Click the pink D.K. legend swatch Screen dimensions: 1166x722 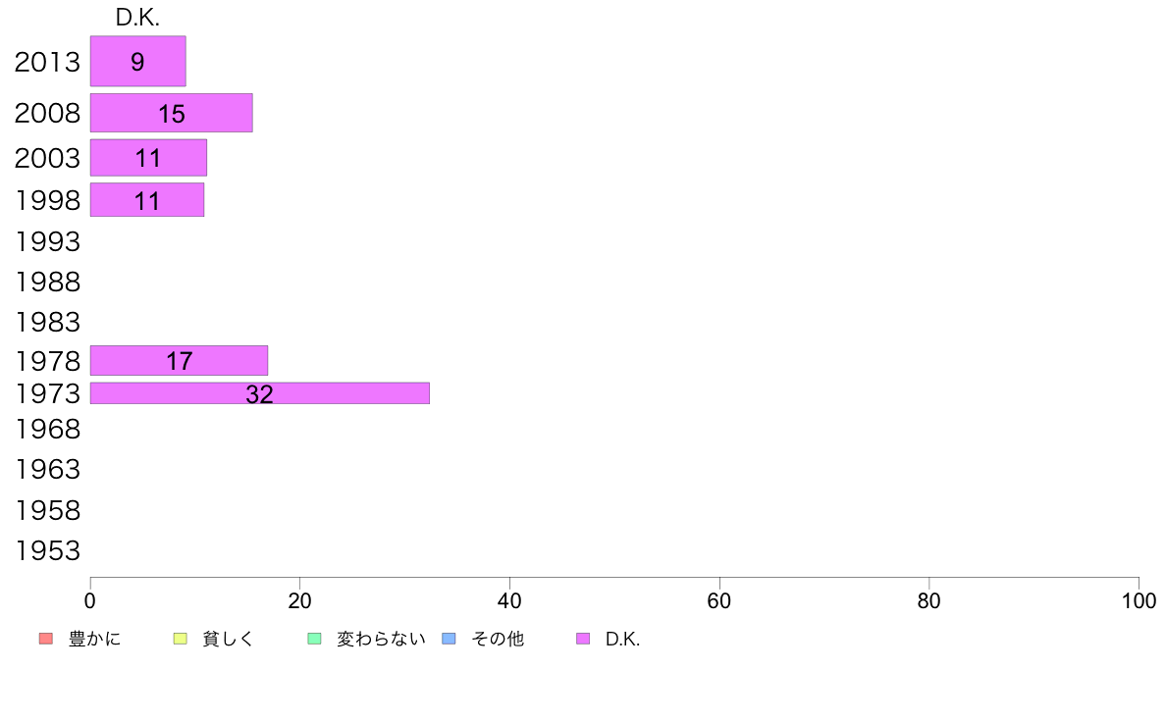(x=583, y=639)
